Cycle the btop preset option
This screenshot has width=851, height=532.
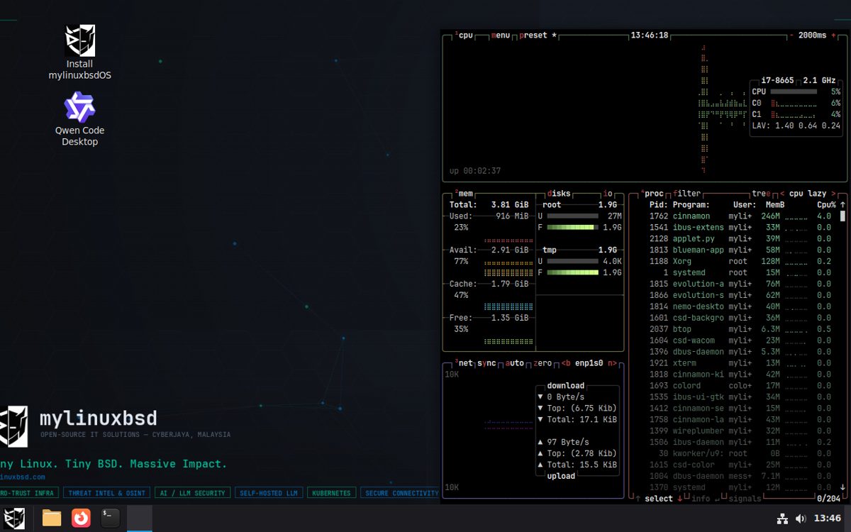(538, 35)
